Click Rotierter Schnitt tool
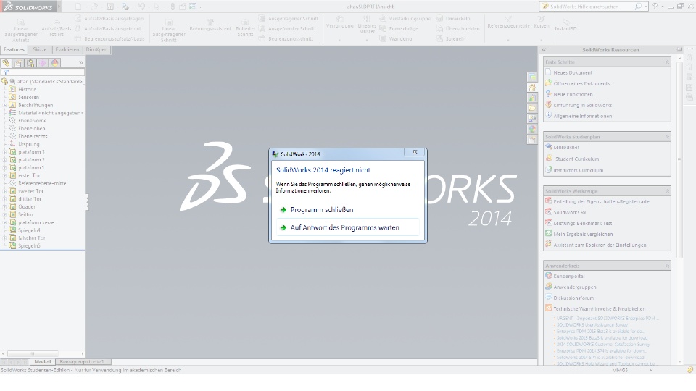The height and width of the screenshot is (391, 696). (x=245, y=28)
